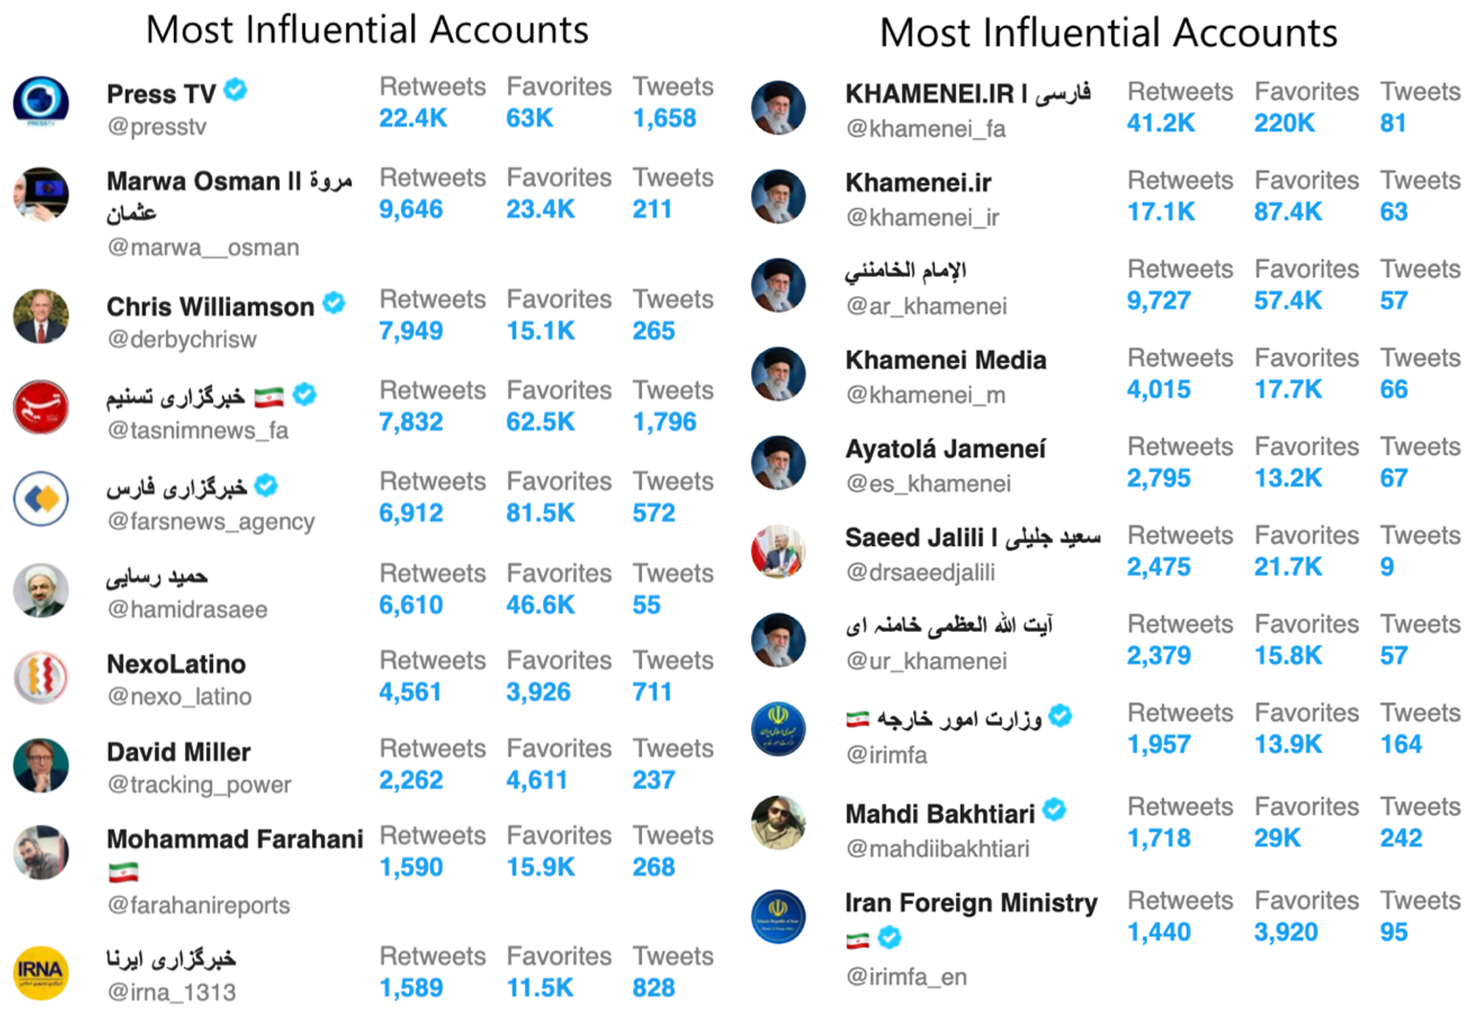Click the Press TV profile avatar
1484x1015 pixels.
pyautogui.click(x=41, y=102)
